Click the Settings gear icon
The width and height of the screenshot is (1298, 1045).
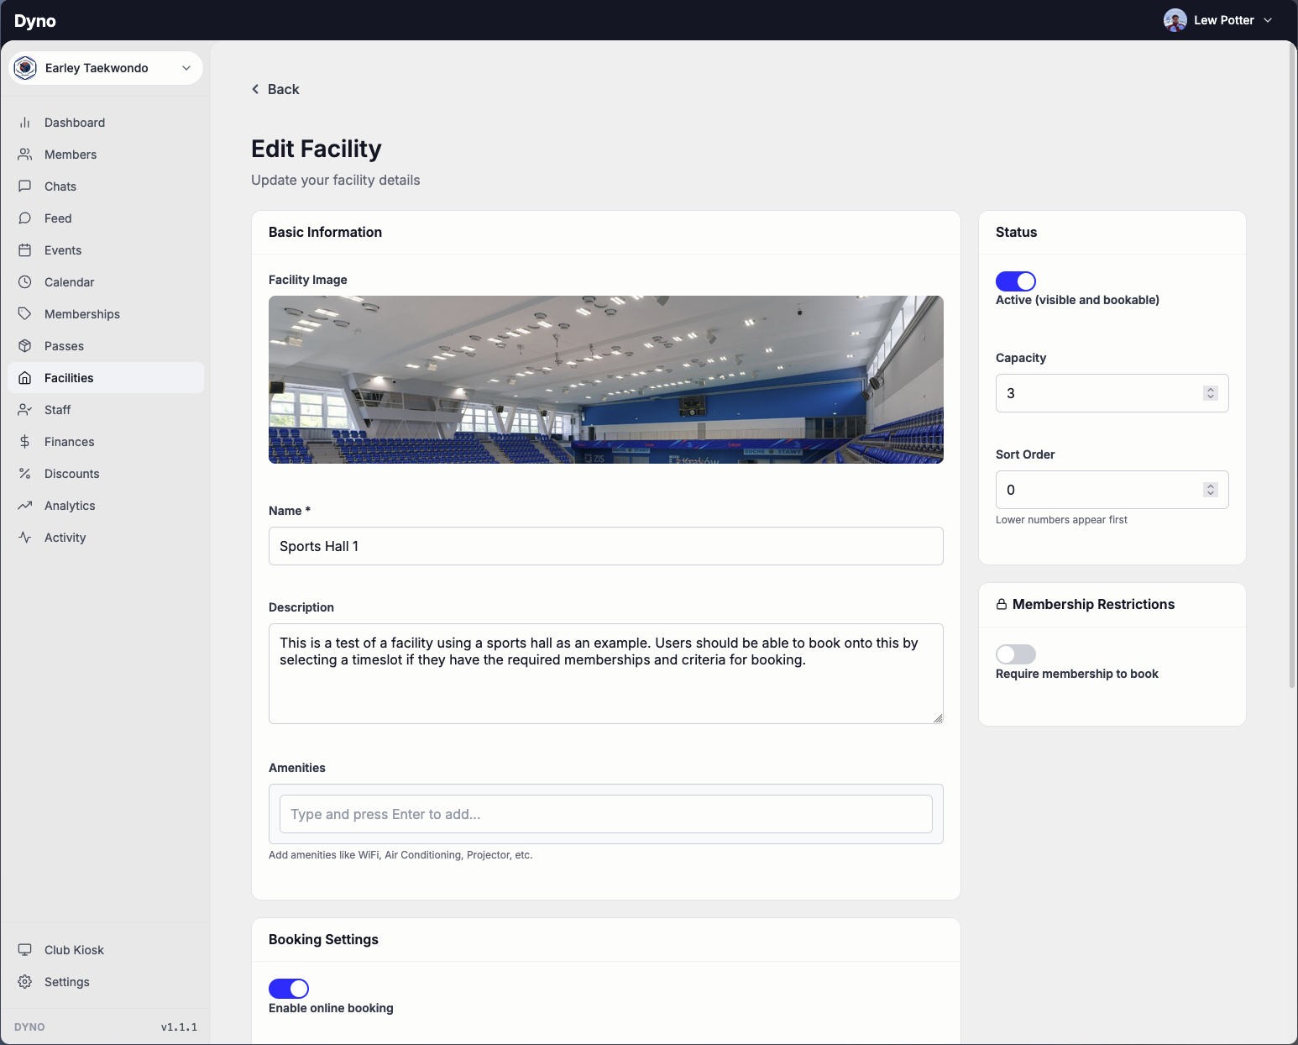point(25,982)
